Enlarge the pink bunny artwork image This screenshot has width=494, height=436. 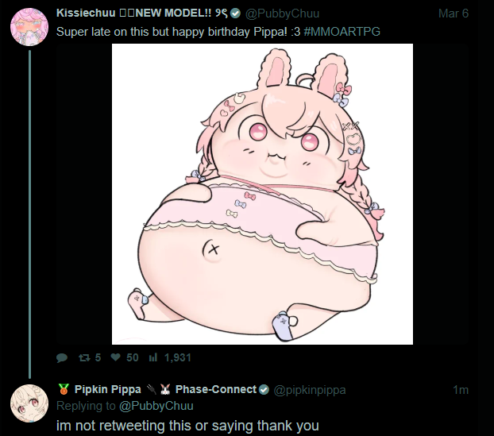(x=262, y=194)
